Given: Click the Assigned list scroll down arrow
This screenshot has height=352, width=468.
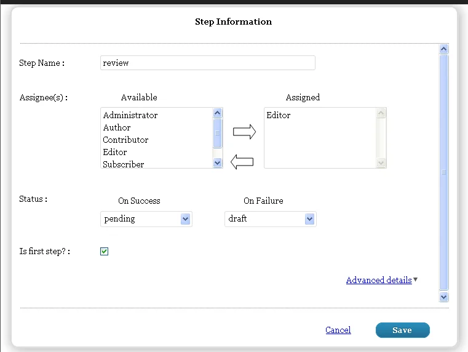Looking at the screenshot, I should pyautogui.click(x=381, y=162).
